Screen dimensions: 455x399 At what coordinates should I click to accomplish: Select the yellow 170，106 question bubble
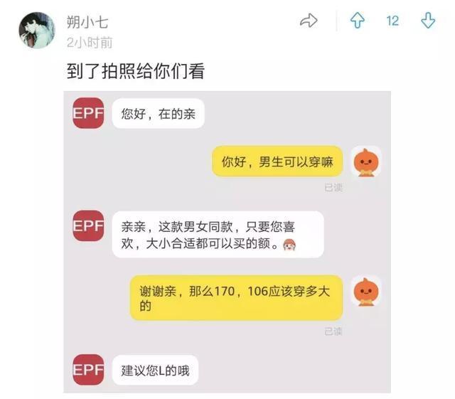click(236, 298)
